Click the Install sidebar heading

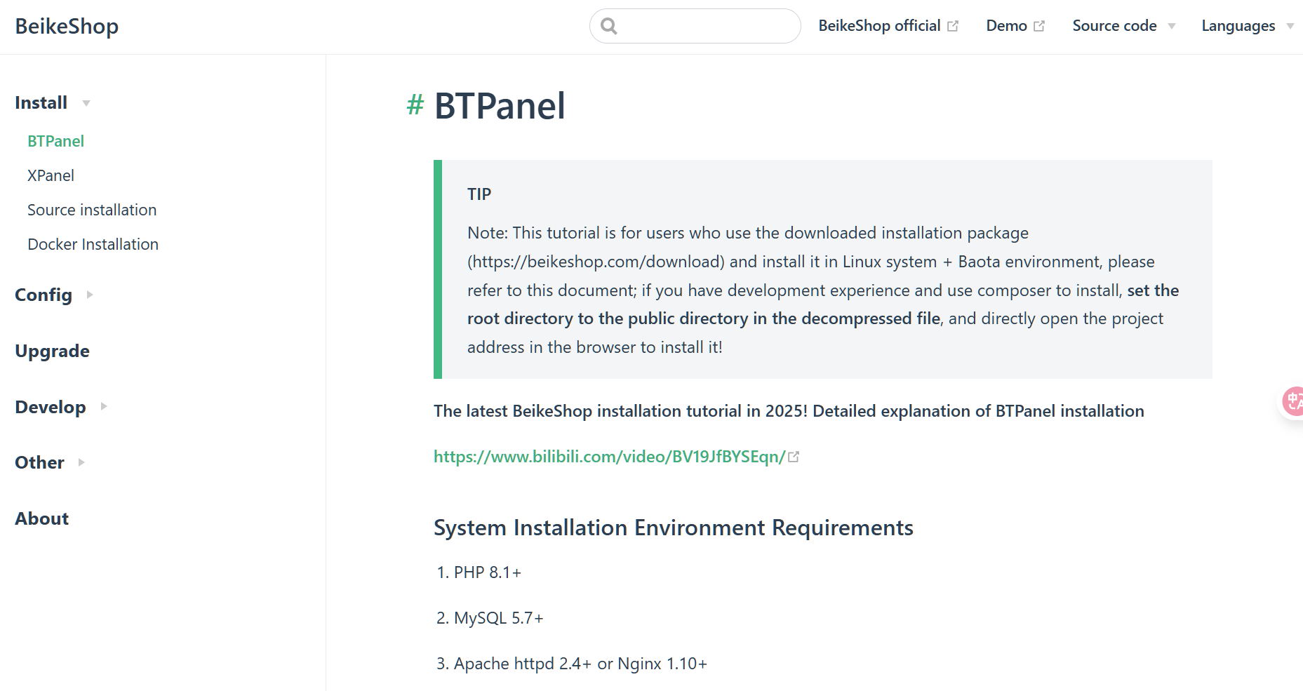point(41,102)
